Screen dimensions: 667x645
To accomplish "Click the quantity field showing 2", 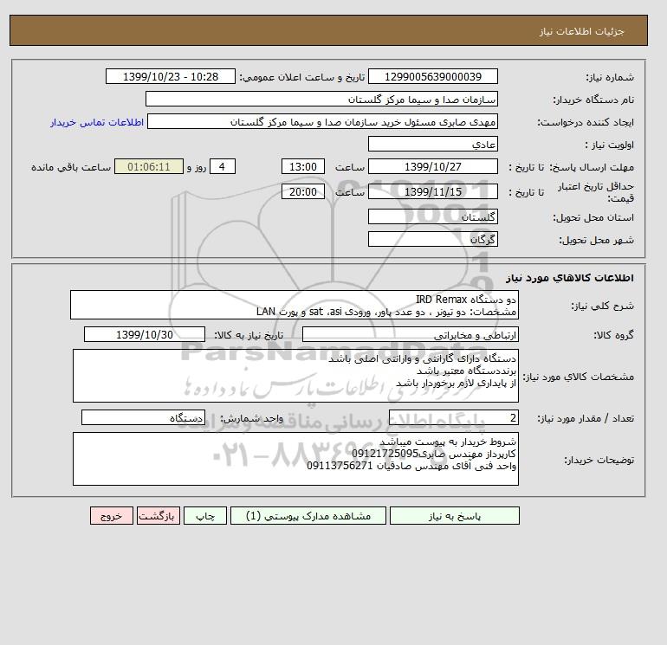I will tap(453, 418).
